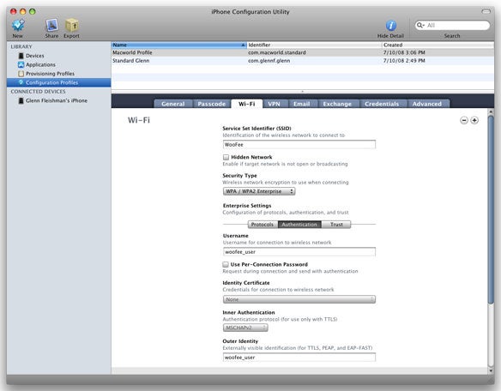Click in the SSID field containing WooFee
Viewport: 501px width, 391px height.
pos(299,145)
